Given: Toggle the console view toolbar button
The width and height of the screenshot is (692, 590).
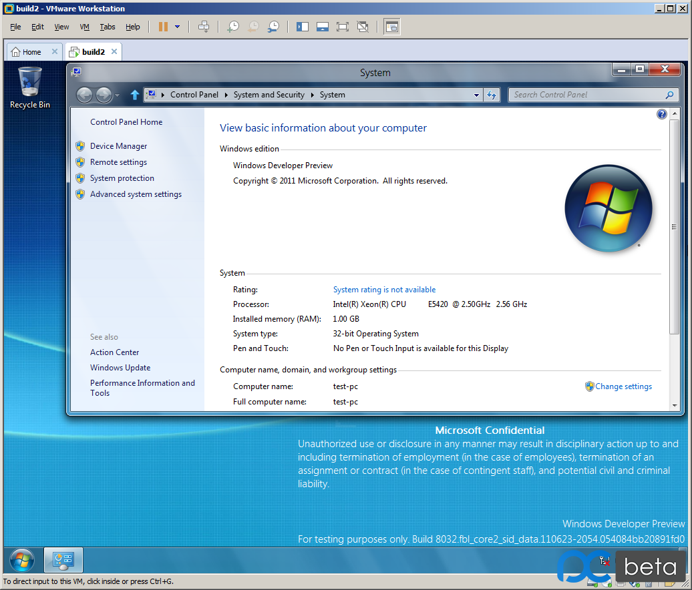Looking at the screenshot, I should [x=391, y=27].
